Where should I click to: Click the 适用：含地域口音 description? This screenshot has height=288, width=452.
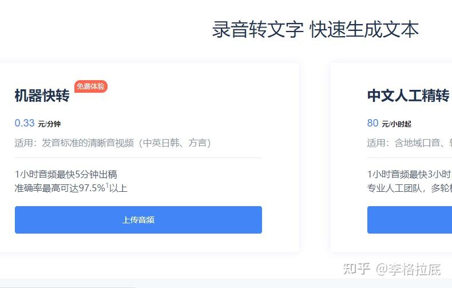tap(409, 143)
